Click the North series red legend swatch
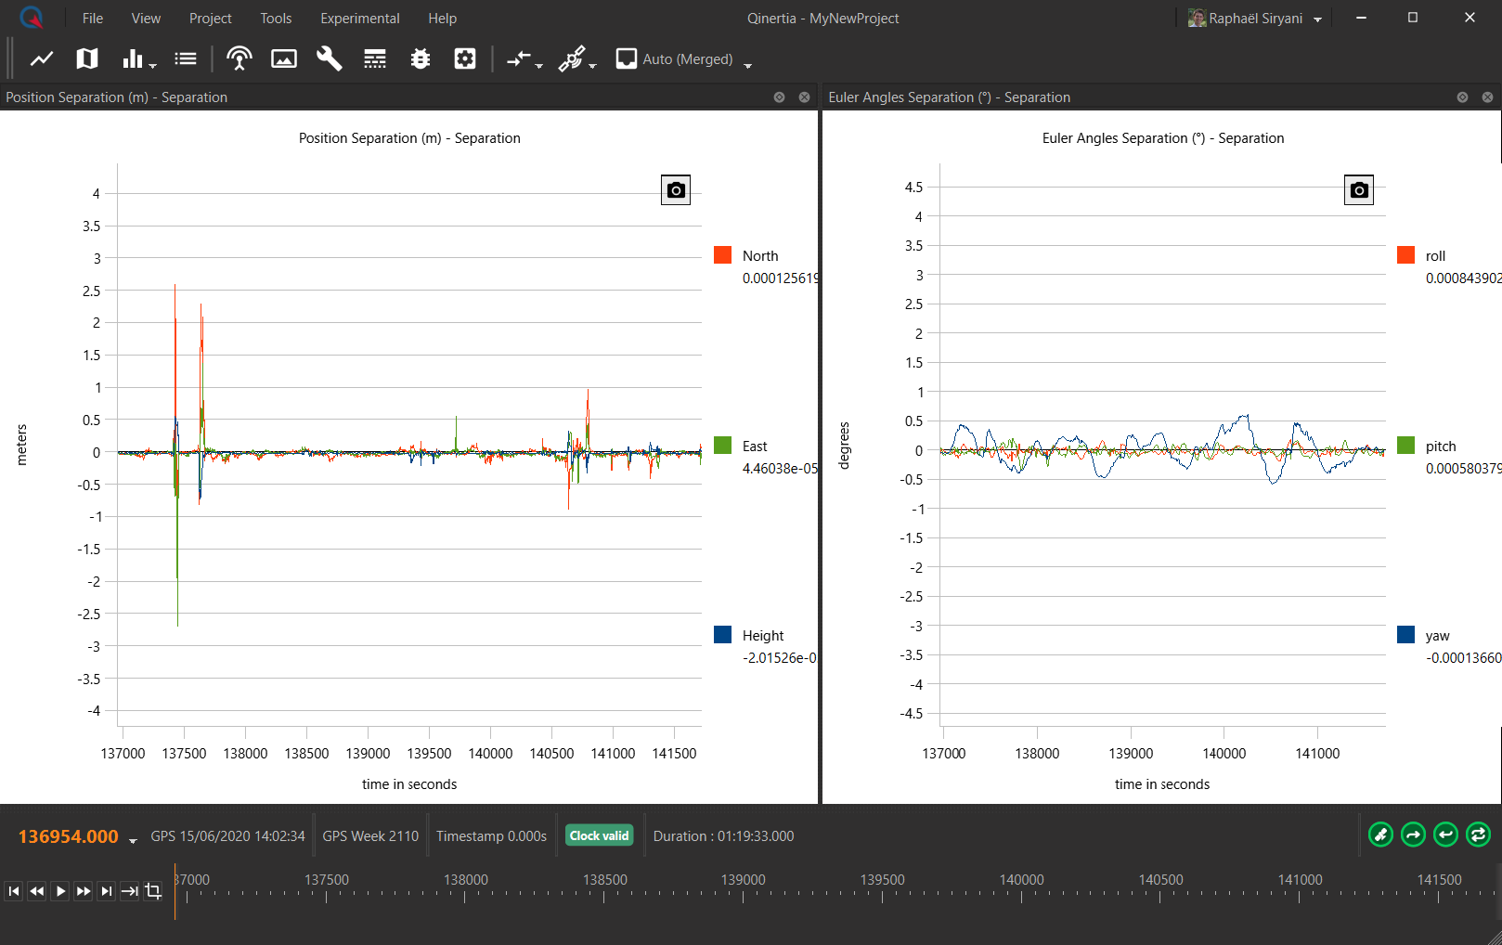The width and height of the screenshot is (1502, 945). [x=723, y=255]
